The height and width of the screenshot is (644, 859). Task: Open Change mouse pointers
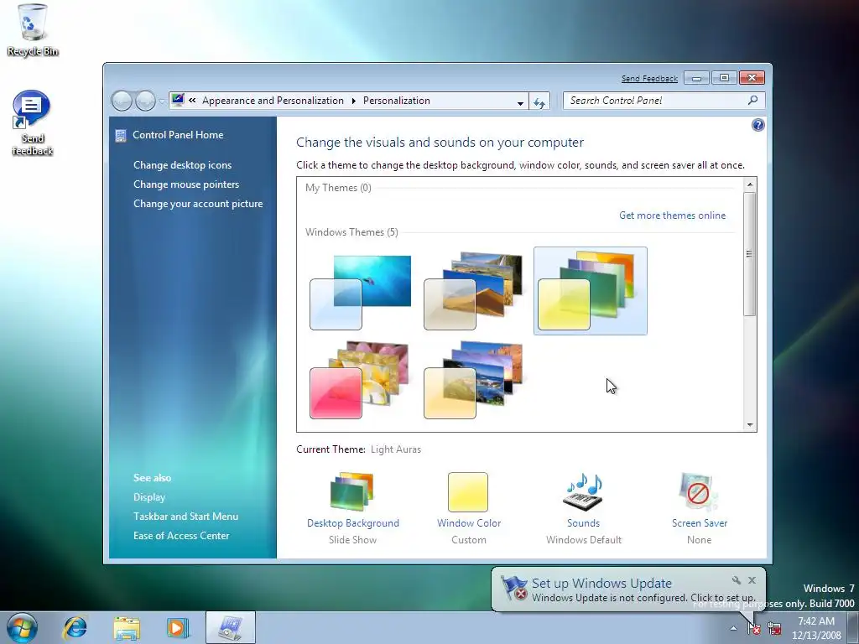pos(186,184)
